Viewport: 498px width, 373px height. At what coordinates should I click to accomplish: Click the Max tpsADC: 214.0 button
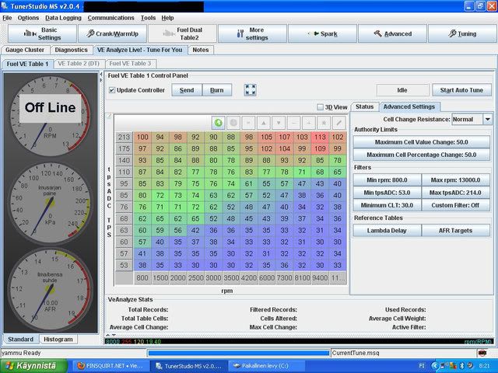click(x=455, y=193)
